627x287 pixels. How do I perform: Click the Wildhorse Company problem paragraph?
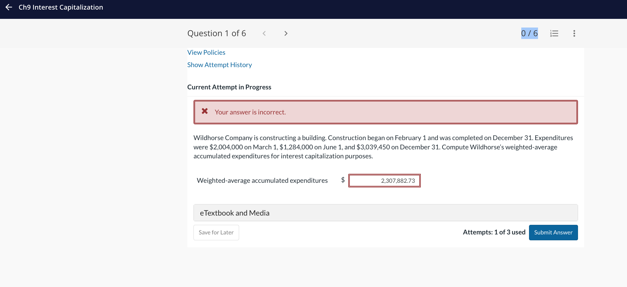click(383, 147)
